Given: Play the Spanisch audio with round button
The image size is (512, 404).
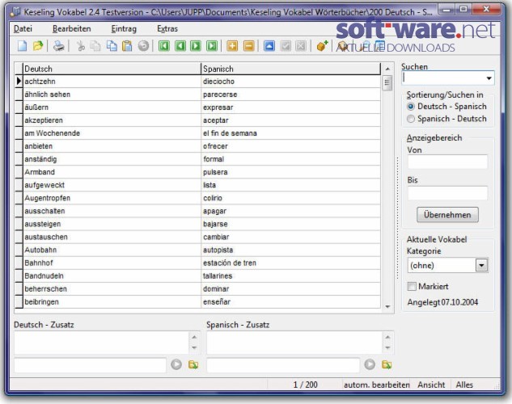Looking at the screenshot, I should [370, 364].
